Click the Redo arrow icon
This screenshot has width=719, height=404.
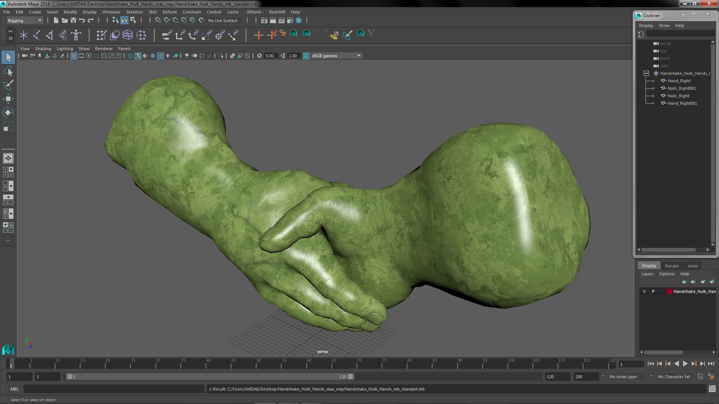(x=90, y=21)
